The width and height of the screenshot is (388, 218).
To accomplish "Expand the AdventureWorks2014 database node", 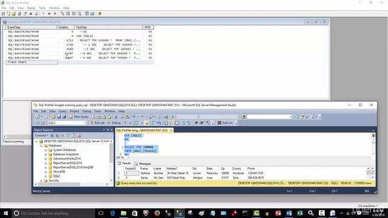I will (x=45, y=159).
